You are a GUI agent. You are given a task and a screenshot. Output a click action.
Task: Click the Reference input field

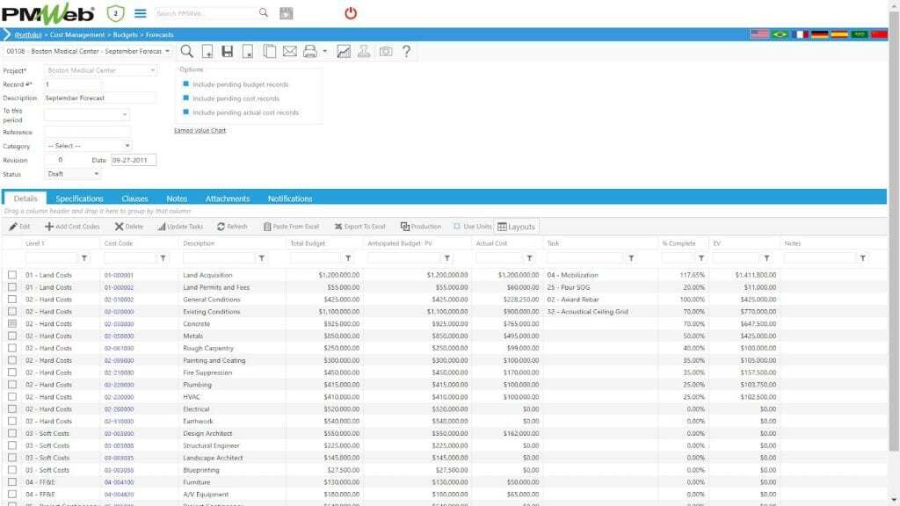click(x=87, y=132)
